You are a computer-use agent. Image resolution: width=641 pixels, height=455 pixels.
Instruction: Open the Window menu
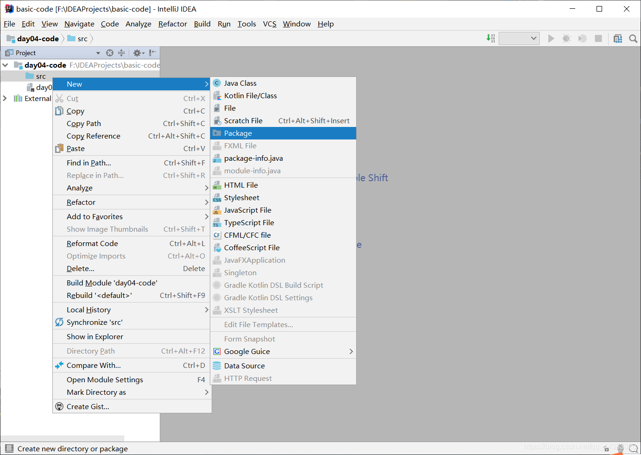pos(297,24)
